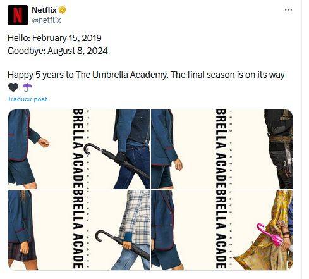
Task: Click the gloved hand holding black umbrella
Action: (x=121, y=158)
